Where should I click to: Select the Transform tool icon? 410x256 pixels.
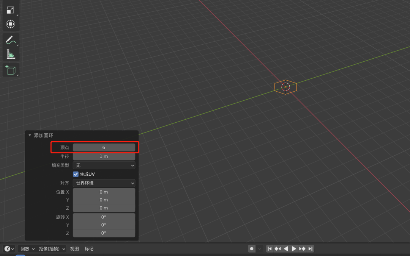pyautogui.click(x=11, y=24)
